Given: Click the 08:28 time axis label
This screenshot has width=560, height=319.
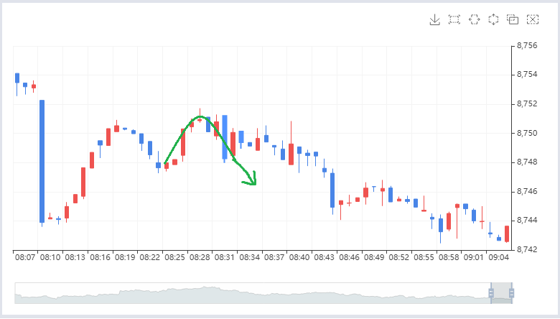Looking at the screenshot, I should click(200, 257).
